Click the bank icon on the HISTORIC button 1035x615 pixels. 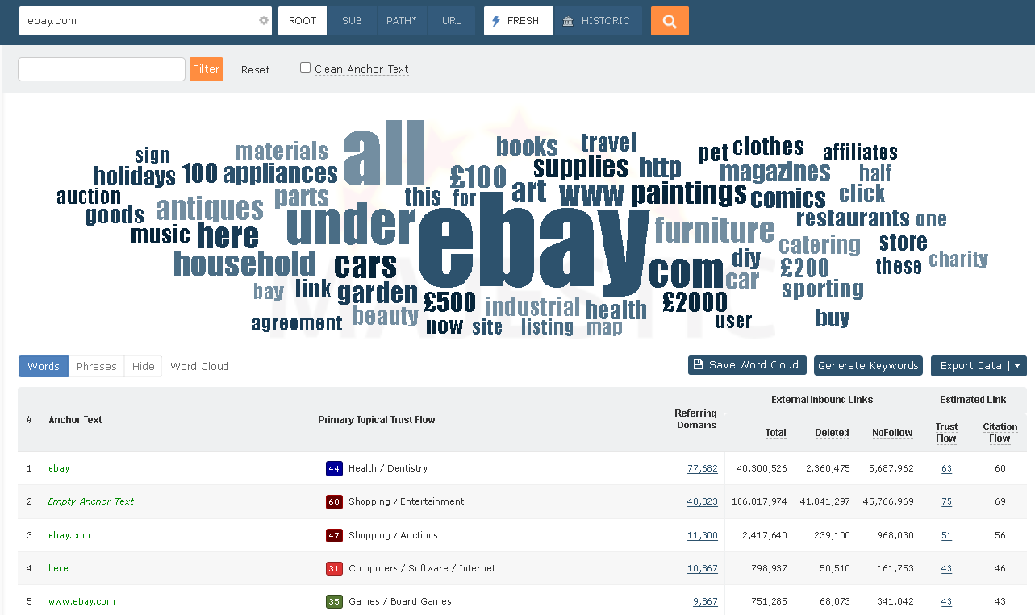tap(570, 21)
